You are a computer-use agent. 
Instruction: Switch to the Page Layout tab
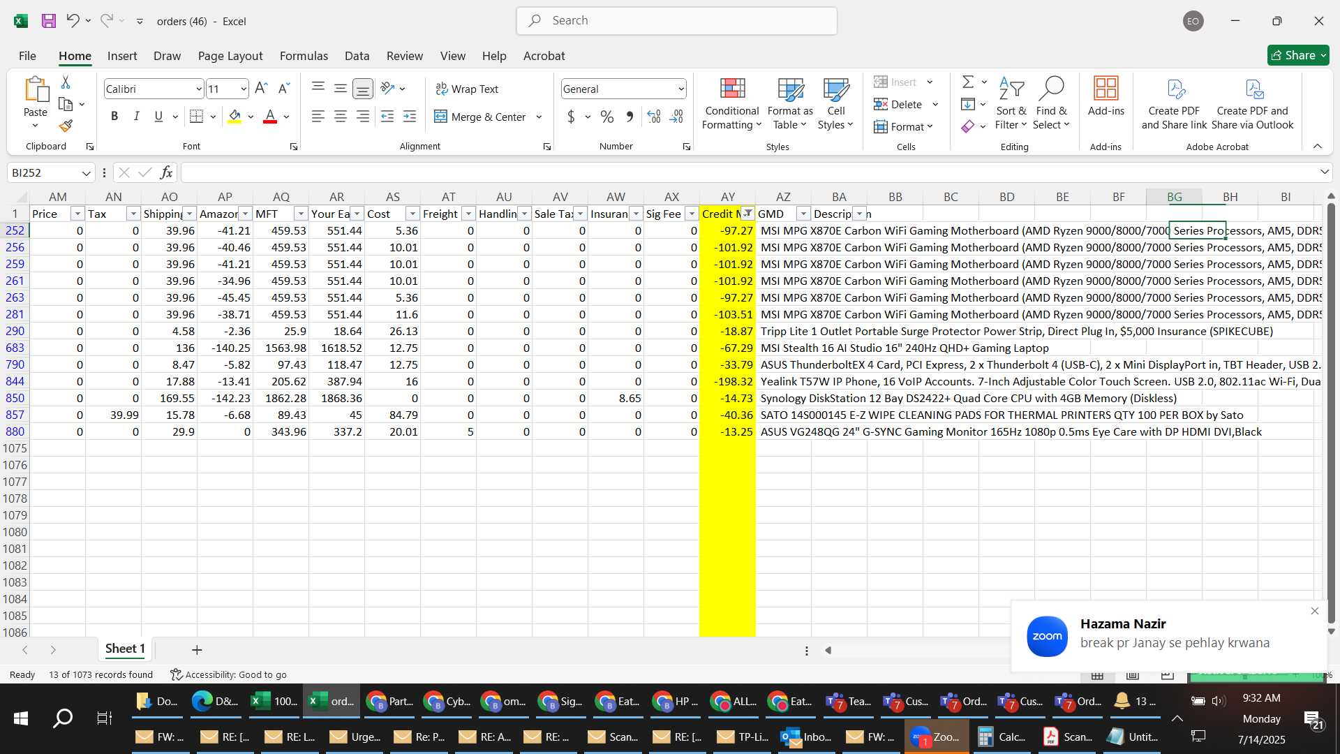tap(230, 56)
